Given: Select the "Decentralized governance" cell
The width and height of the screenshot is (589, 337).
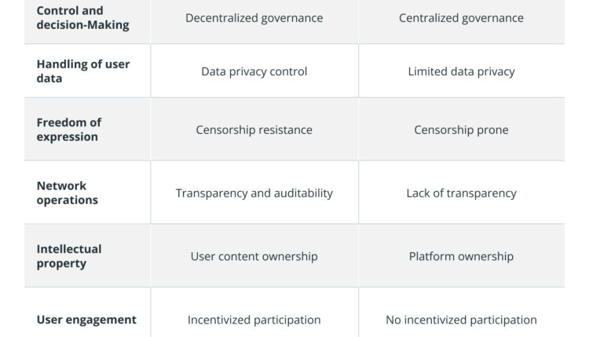Looking at the screenshot, I should (x=254, y=18).
